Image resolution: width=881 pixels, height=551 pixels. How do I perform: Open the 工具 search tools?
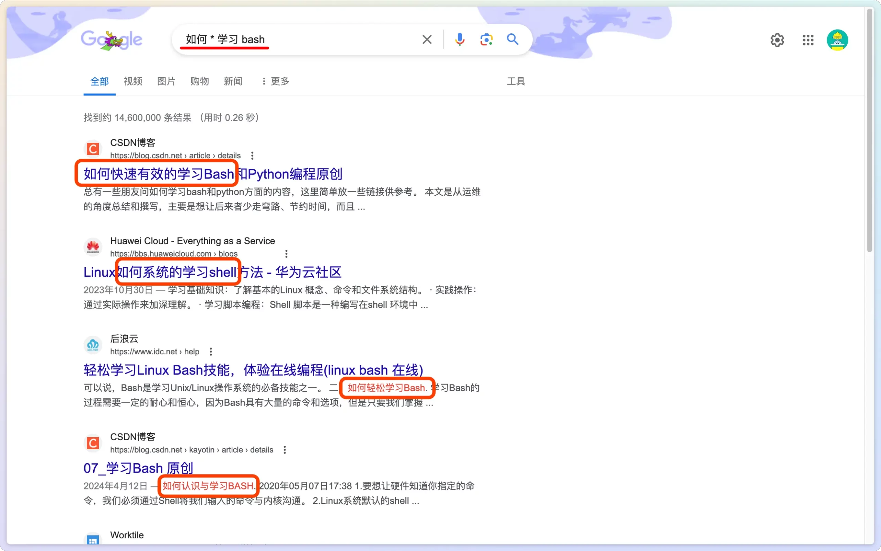[516, 81]
